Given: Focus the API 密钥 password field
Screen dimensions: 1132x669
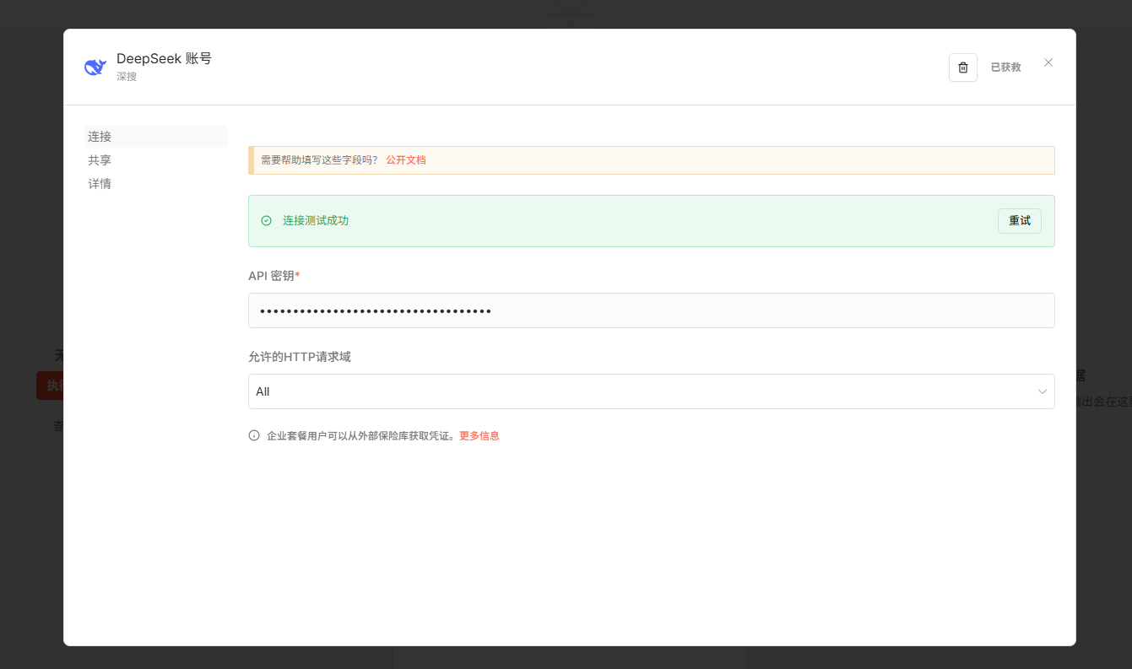Looking at the screenshot, I should pyautogui.click(x=650, y=310).
